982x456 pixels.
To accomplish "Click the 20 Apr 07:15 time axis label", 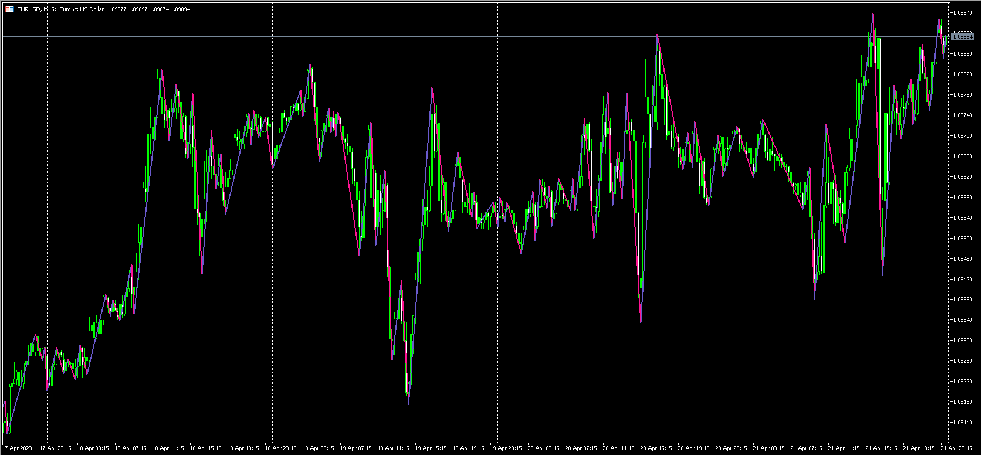I will 581,448.
